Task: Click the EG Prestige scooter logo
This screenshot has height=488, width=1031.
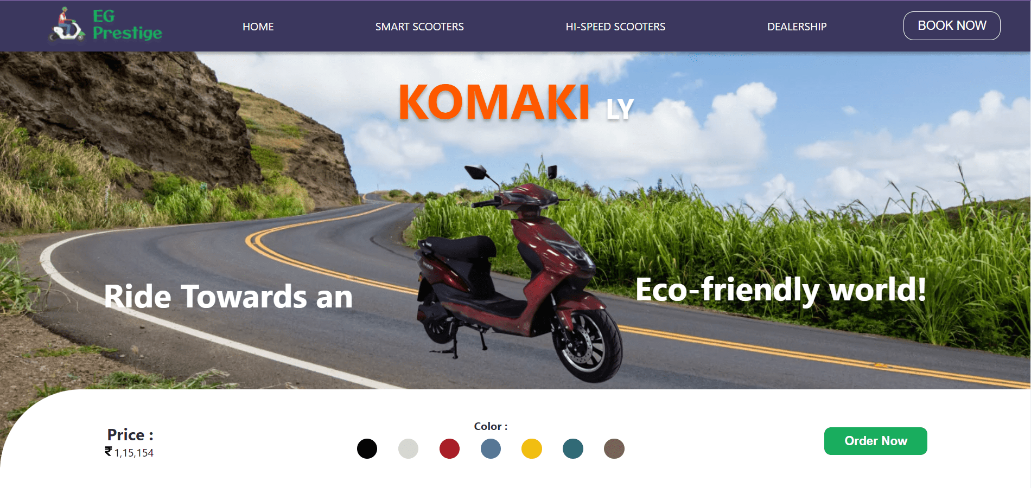Action: (67, 25)
